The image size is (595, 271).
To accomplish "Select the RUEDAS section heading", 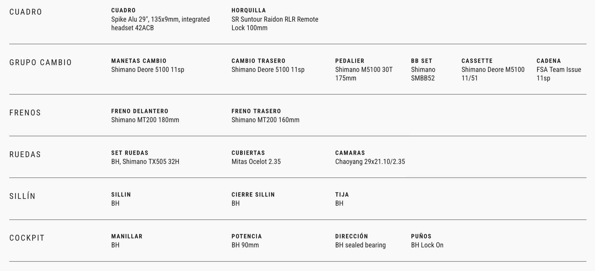I will (25, 155).
